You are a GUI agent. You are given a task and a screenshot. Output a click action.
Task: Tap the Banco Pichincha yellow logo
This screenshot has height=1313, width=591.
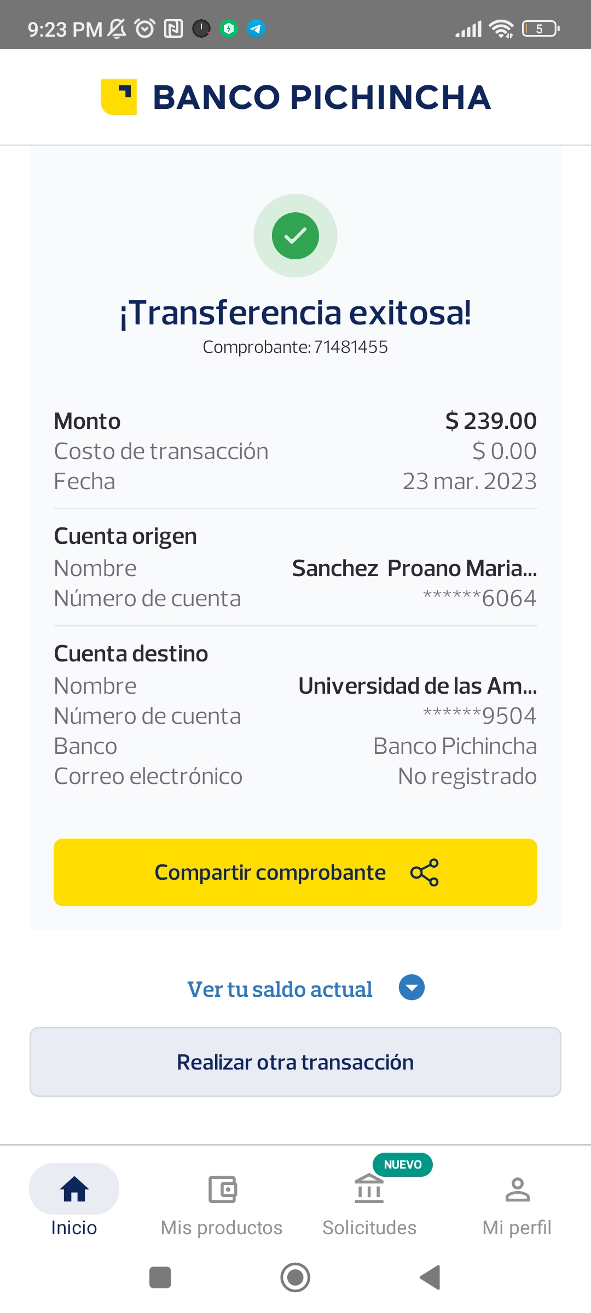[119, 97]
